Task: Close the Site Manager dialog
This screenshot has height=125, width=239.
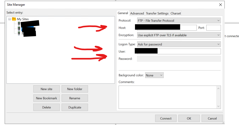Action: click(x=221, y=5)
